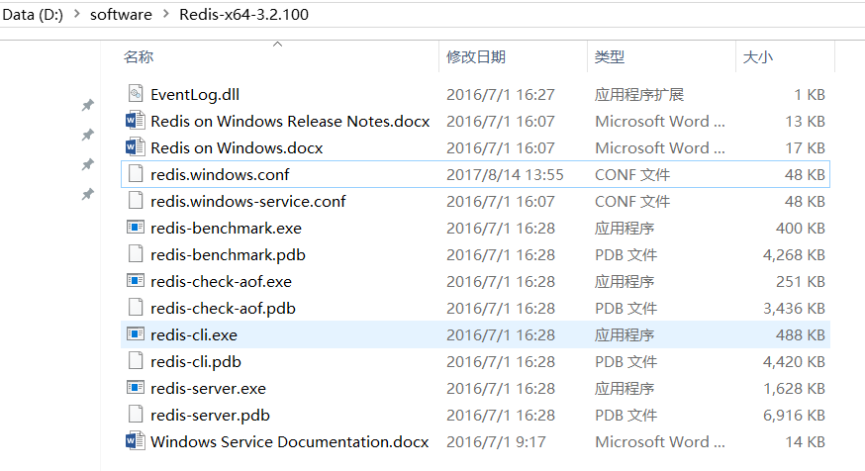The image size is (865, 471).
Task: Click Word icon of Windows Service Documentation.docx
Action: tap(136, 440)
